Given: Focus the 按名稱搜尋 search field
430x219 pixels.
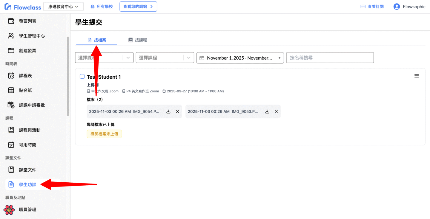Looking at the screenshot, I should pyautogui.click(x=330, y=58).
